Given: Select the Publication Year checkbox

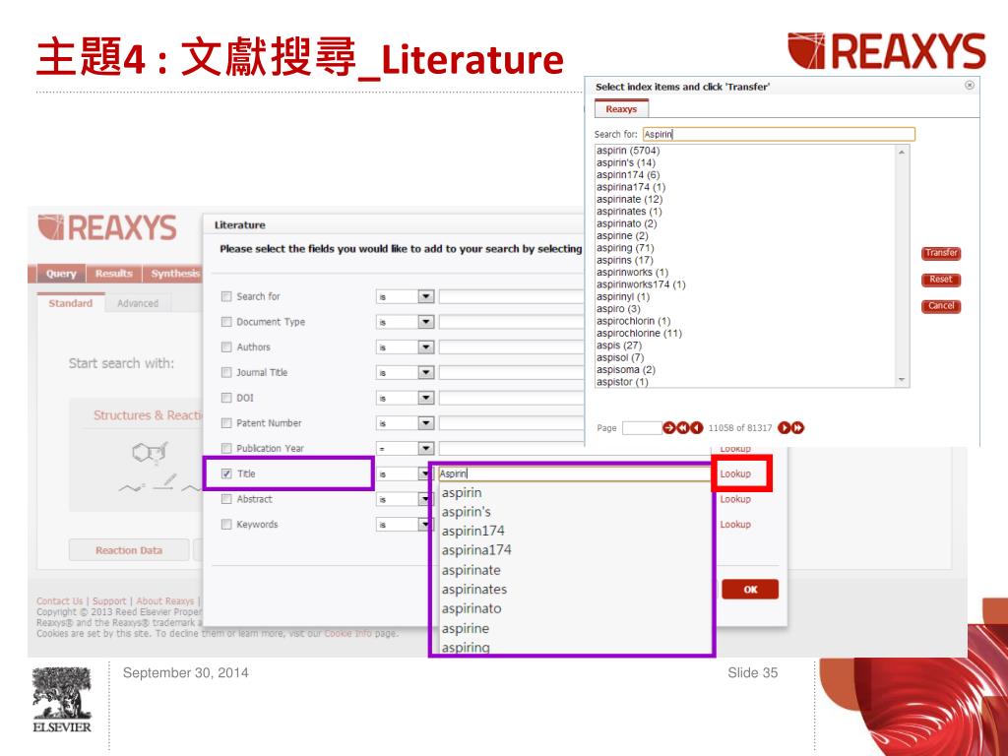Looking at the screenshot, I should pyautogui.click(x=226, y=449).
